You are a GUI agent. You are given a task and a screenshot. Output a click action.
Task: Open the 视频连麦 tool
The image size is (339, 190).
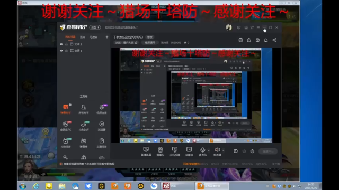[x=101, y=109]
